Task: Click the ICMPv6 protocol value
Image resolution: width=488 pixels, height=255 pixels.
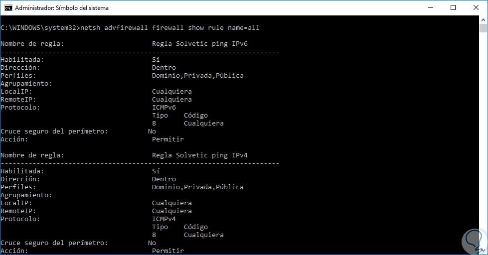Action: point(163,108)
